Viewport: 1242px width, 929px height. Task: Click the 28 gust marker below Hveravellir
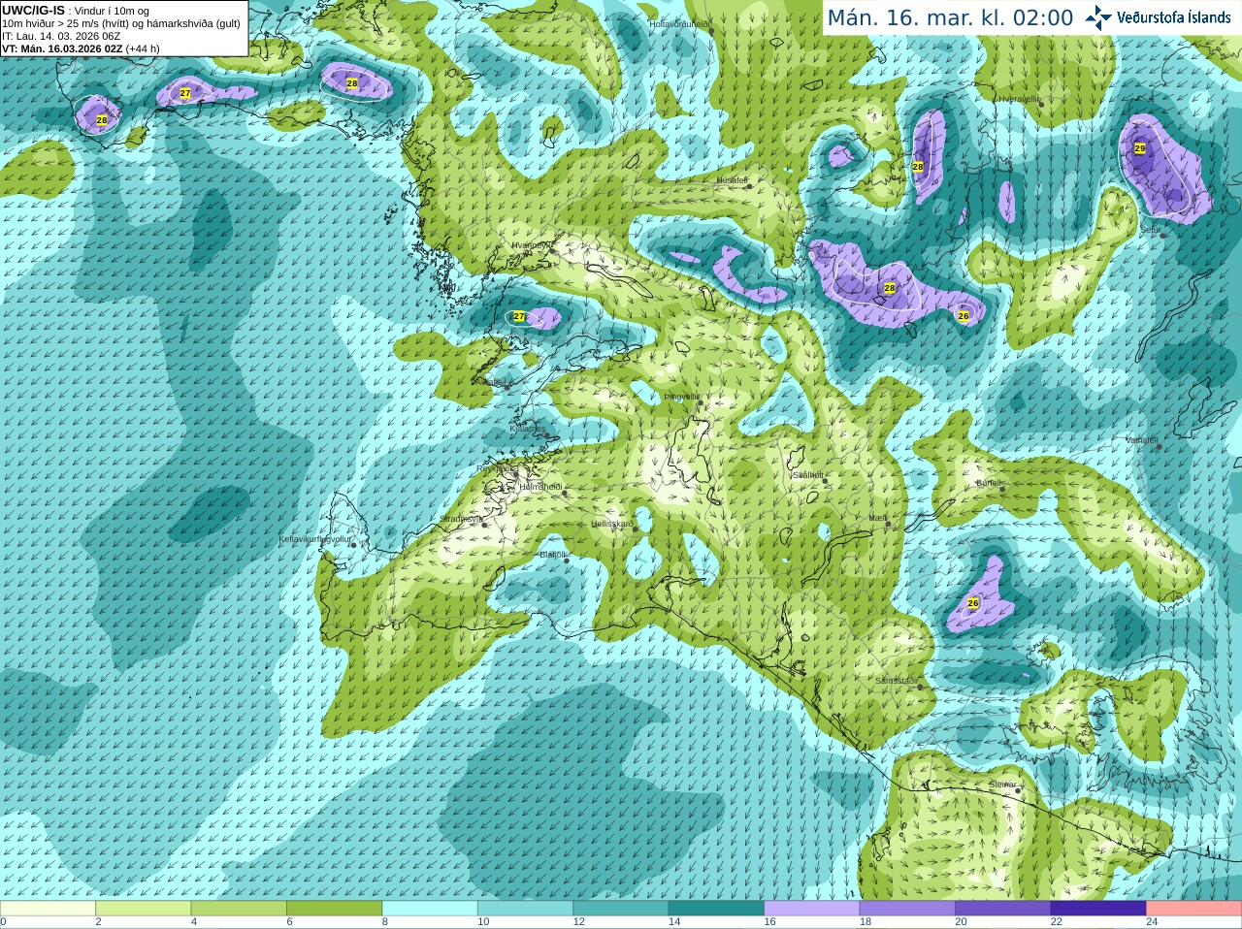[918, 166]
